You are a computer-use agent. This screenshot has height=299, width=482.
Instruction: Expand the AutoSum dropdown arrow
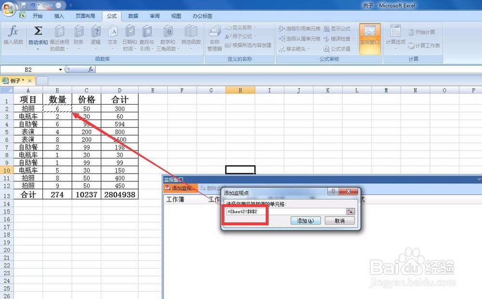[38, 49]
